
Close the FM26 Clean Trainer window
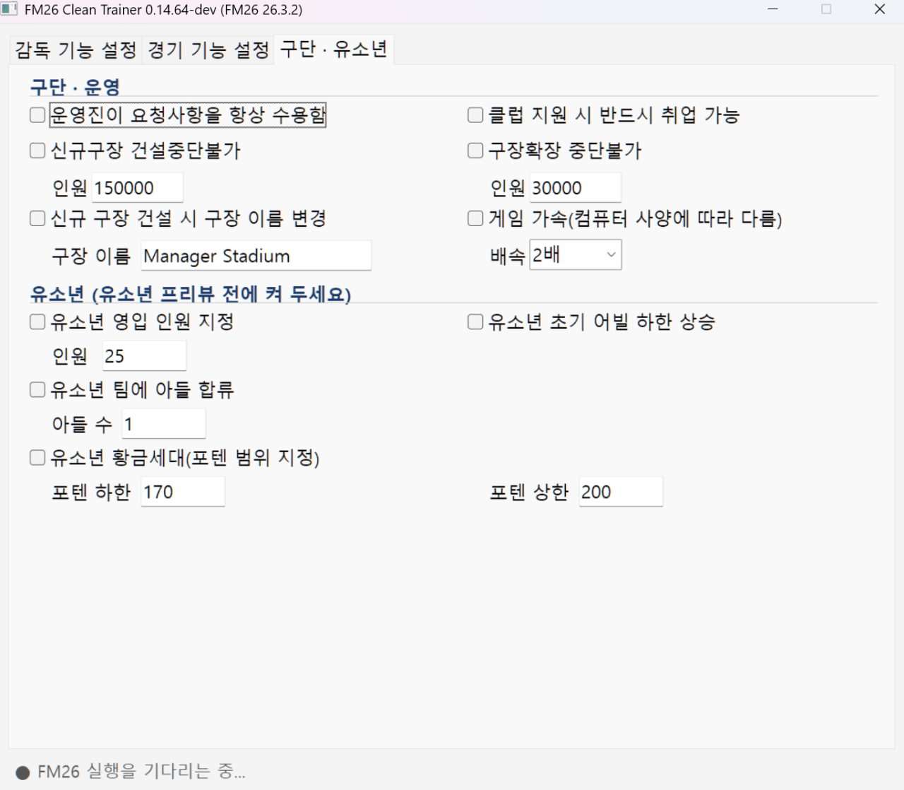click(x=880, y=9)
